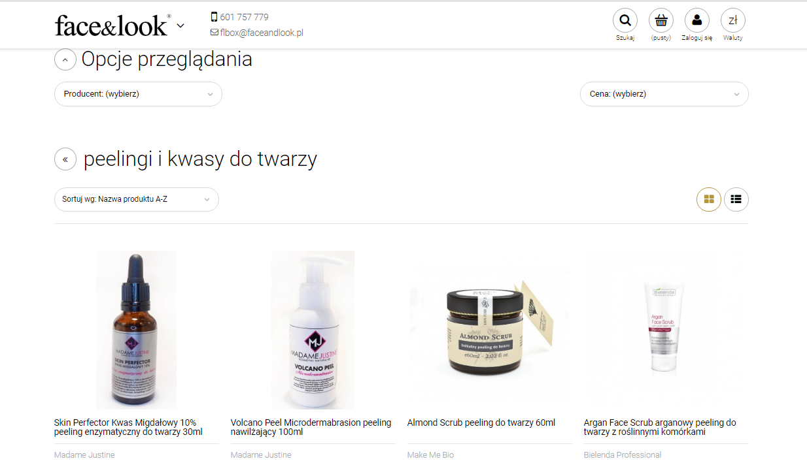Screen dimensions: 807x463
Task: Open Skin Perfector bottle product image
Action: (x=136, y=330)
